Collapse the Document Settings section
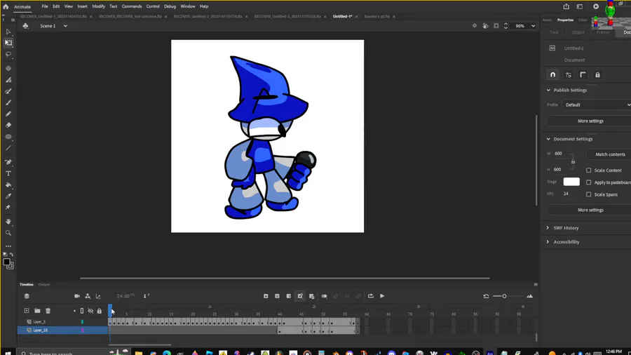Image resolution: width=631 pixels, height=355 pixels. (548, 139)
